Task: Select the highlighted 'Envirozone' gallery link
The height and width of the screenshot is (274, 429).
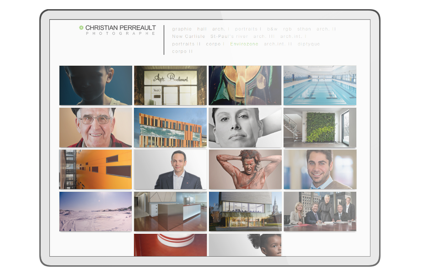Action: click(244, 44)
